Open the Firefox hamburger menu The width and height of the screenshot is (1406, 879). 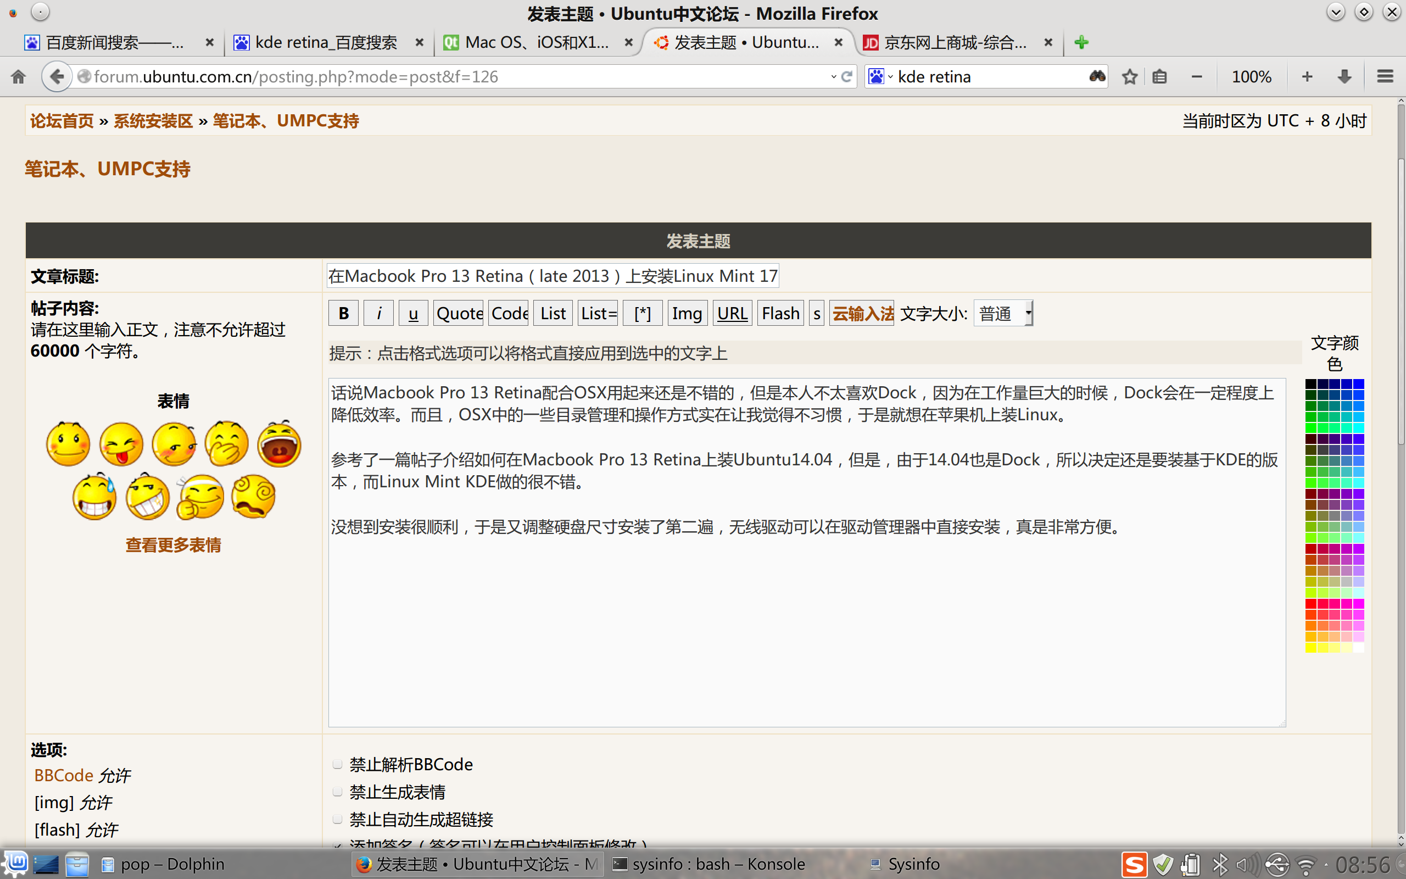(1385, 76)
